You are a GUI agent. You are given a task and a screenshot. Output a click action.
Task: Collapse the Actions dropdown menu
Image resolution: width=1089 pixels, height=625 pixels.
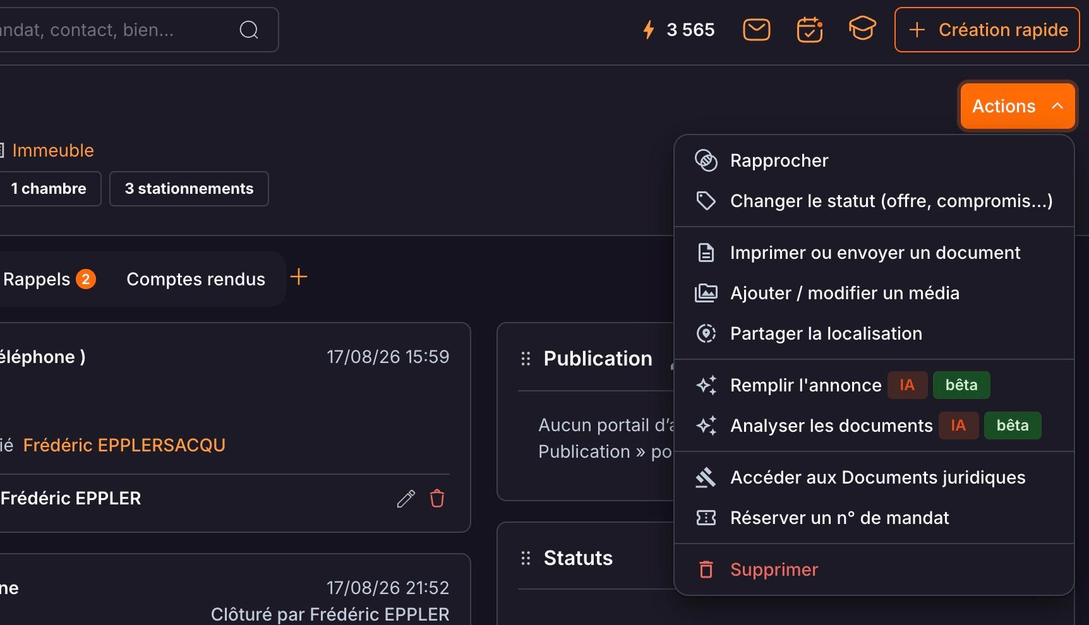click(1018, 106)
